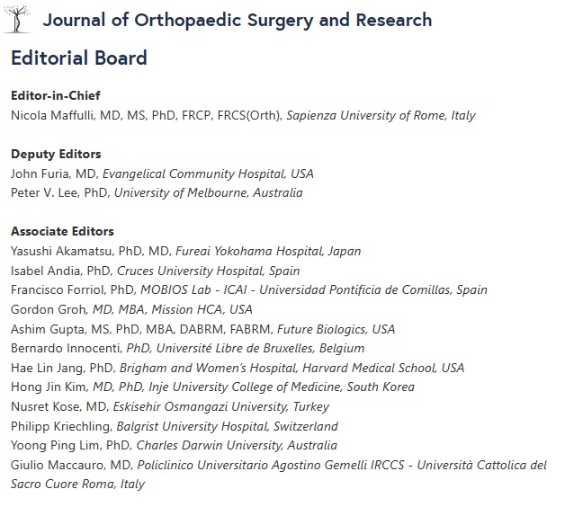
Task: Click Bernardo Innocenti's Université Libre de Bruxelles entry
Action: point(188,348)
